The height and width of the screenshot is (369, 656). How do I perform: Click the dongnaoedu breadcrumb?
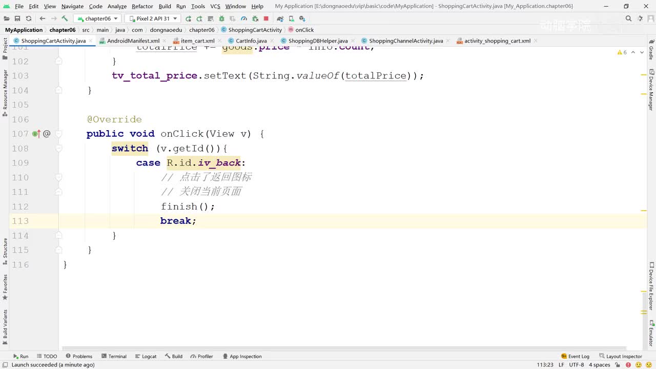[166, 30]
